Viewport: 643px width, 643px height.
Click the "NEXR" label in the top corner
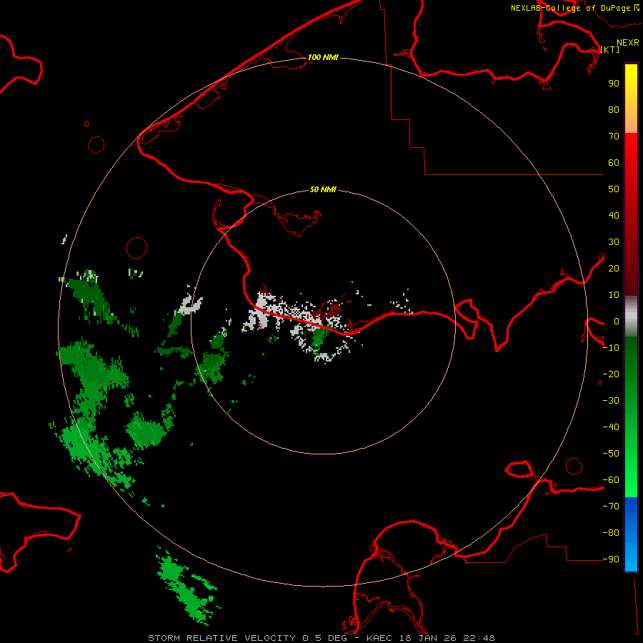pos(628,43)
